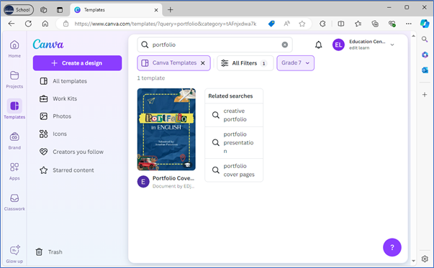Open browser extensions icon

coord(322,24)
